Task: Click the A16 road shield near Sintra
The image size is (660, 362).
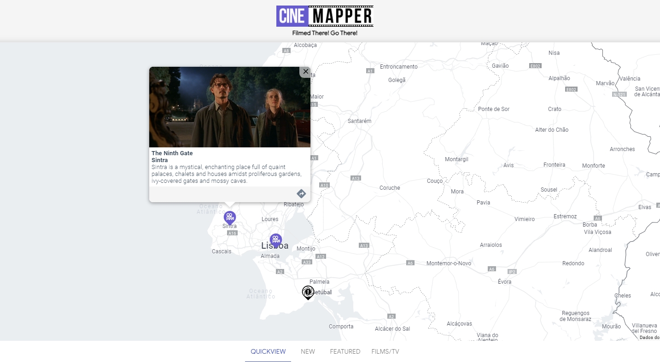Action: [232, 234]
